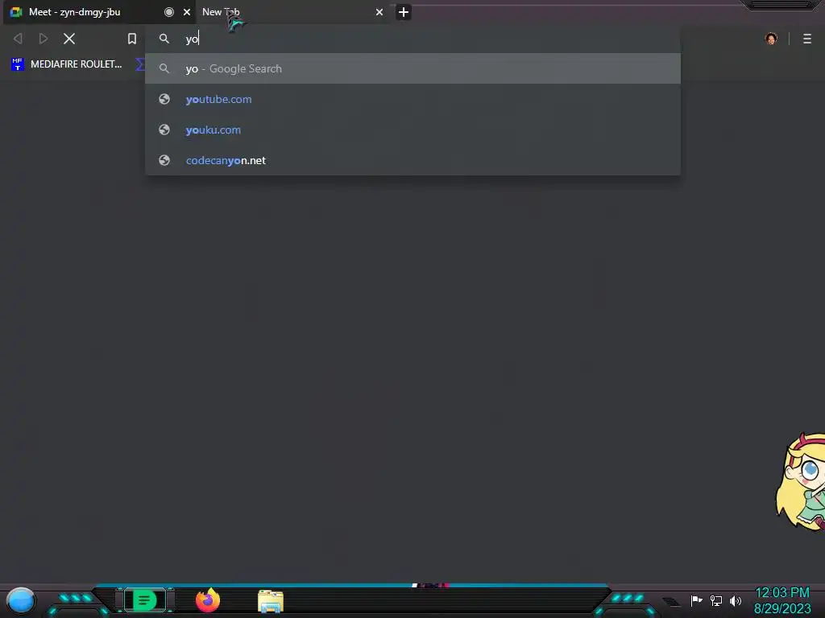Screen dimensions: 825x618
Task: Choose the 'yo - Google Search' suggestion
Action: [x=413, y=68]
